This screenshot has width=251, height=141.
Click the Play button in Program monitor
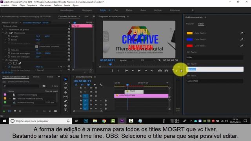pyautogui.click(x=139, y=70)
